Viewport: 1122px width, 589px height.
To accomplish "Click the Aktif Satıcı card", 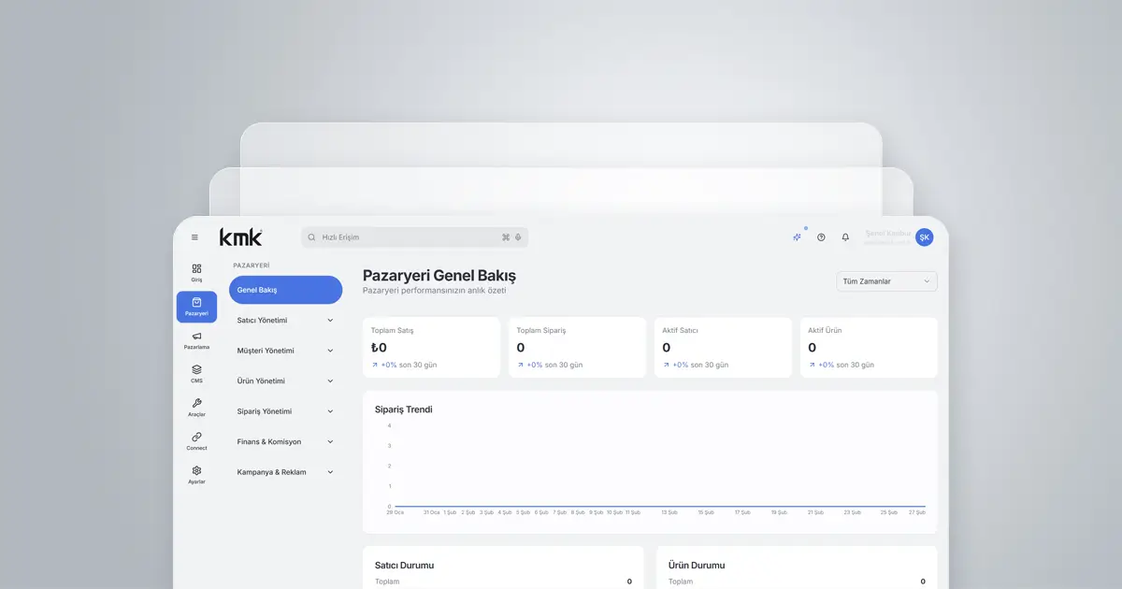I will tap(723, 348).
